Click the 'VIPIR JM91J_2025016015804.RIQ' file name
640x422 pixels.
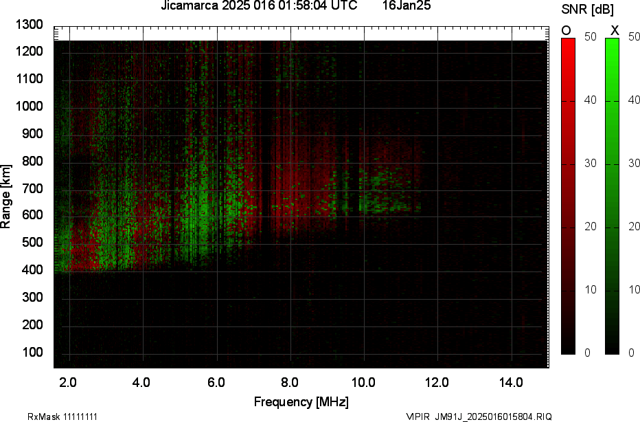[479, 417]
